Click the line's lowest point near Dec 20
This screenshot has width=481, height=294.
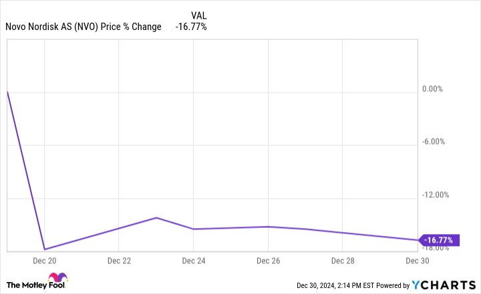[44, 249]
